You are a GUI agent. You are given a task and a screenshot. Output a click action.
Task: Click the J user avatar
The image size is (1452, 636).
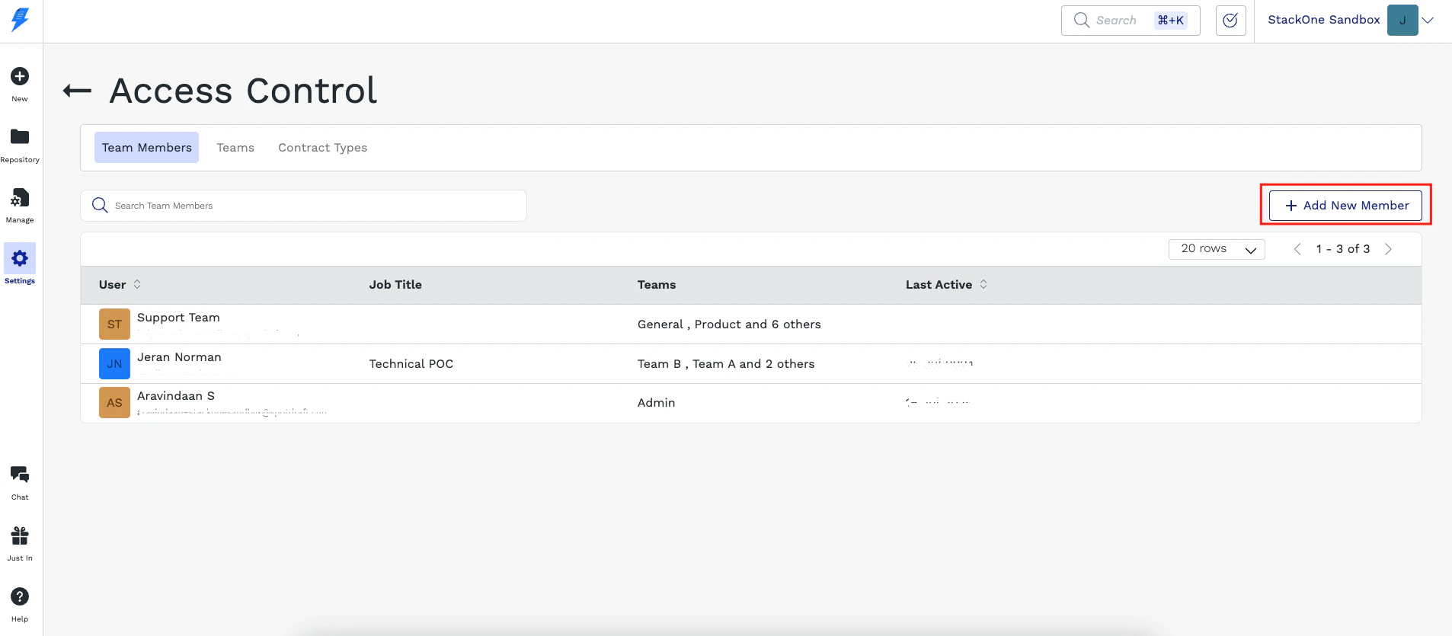(1402, 21)
